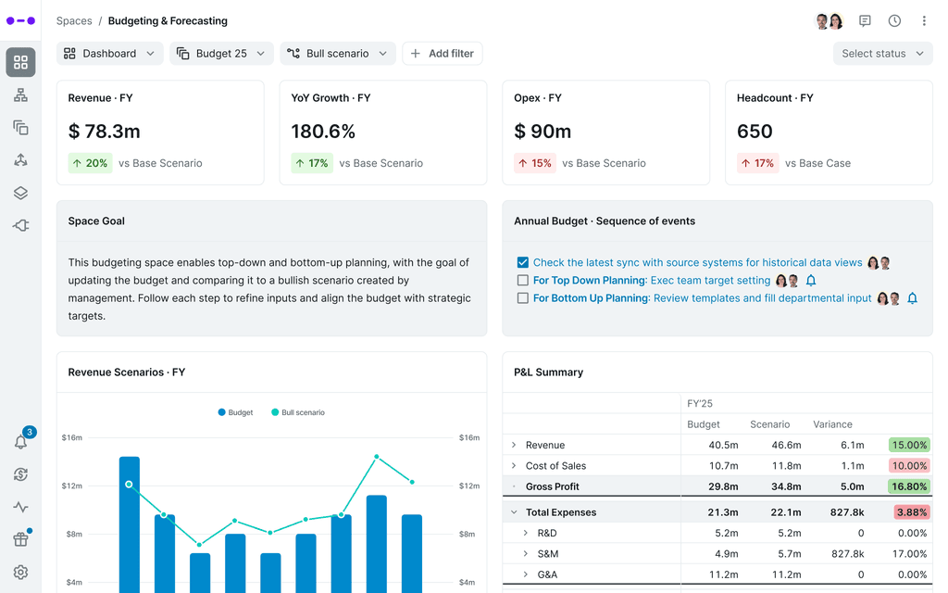
Task: Open the what's new gift icon
Action: click(20, 539)
